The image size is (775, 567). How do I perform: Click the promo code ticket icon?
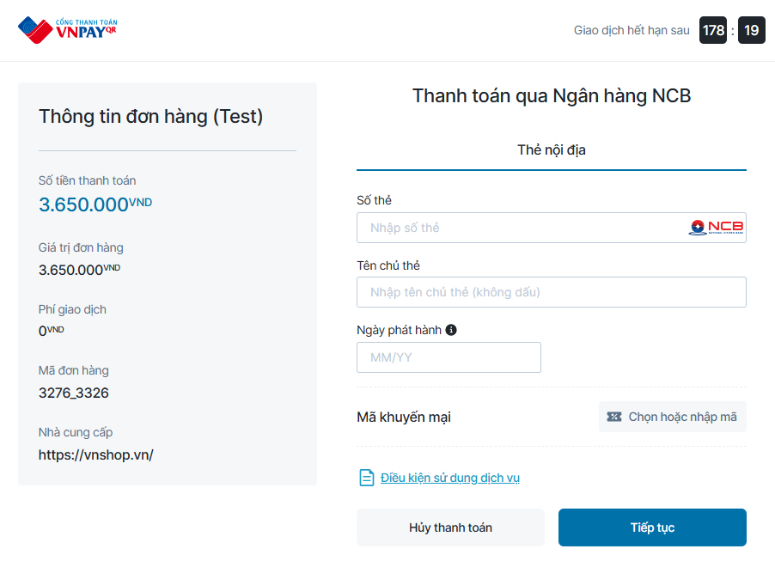(613, 417)
